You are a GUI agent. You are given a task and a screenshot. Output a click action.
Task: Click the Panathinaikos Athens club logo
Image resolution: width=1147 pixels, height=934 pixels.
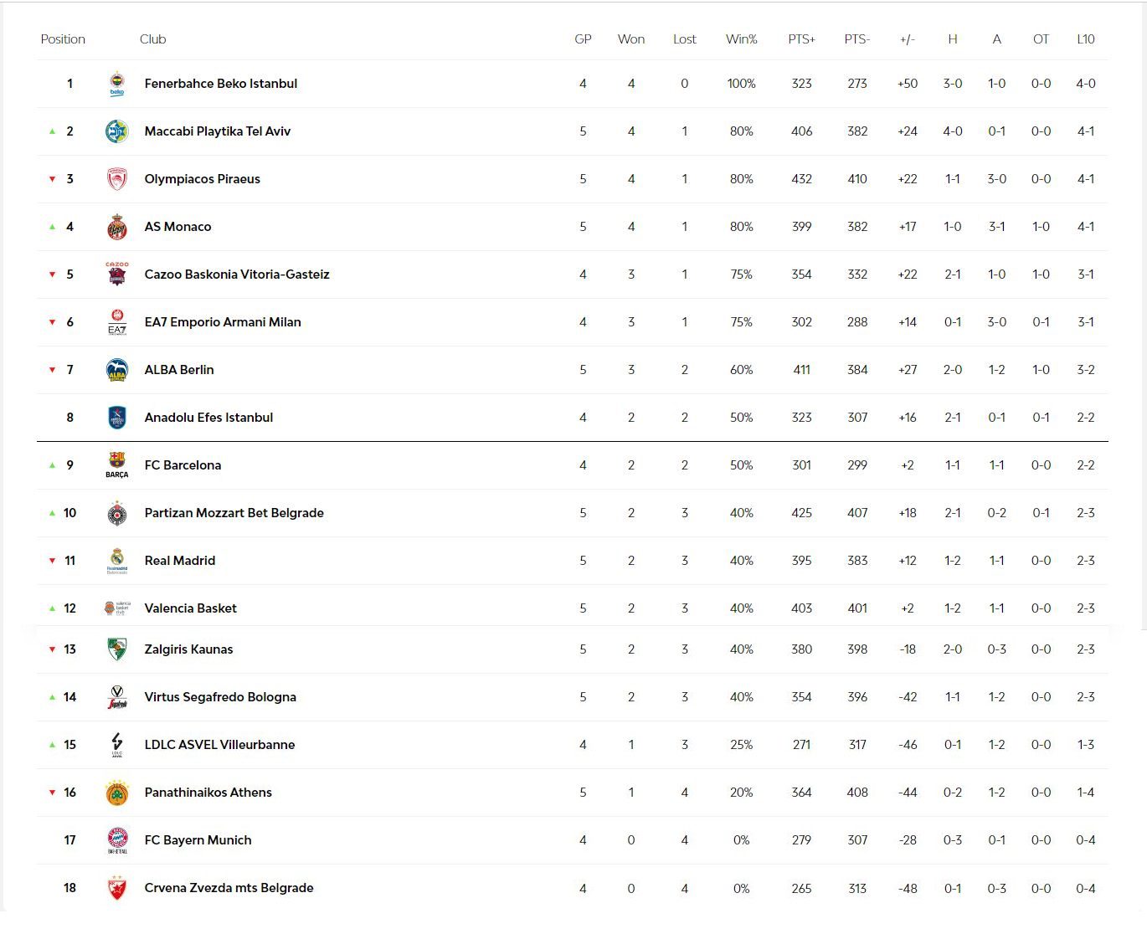click(x=117, y=793)
